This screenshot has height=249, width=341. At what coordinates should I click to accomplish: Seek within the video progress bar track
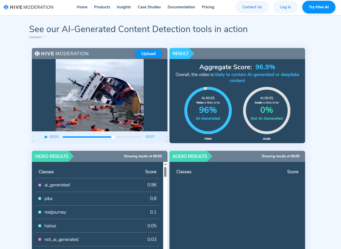(102, 137)
